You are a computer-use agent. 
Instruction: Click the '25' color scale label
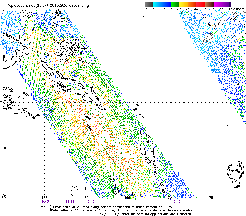click(x=187, y=9)
